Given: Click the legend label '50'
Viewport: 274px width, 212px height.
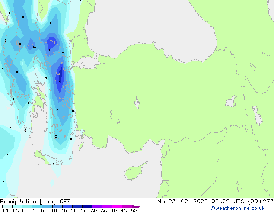Looking at the screenshot, I should tap(134, 210).
